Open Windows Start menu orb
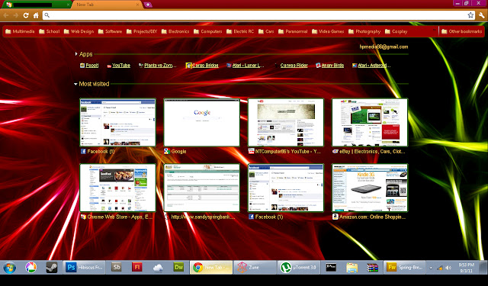The image size is (488, 286). [x=9, y=268]
